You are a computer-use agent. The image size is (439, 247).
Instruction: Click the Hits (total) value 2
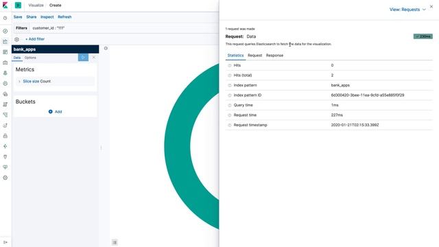[x=332, y=75]
